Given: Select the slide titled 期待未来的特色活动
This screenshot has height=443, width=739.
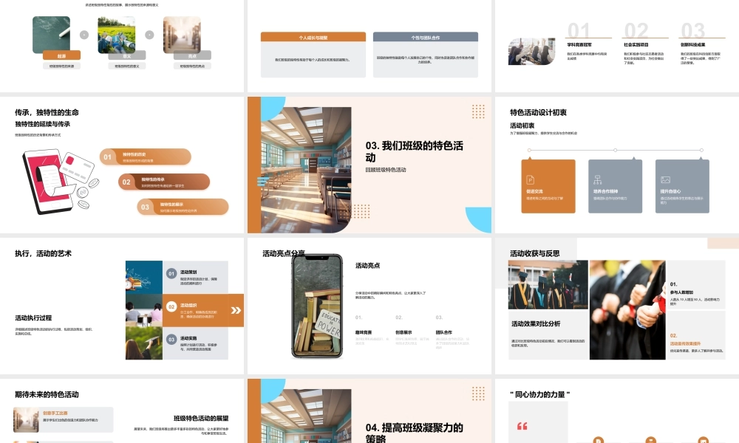Looking at the screenshot, I should 122,411.
